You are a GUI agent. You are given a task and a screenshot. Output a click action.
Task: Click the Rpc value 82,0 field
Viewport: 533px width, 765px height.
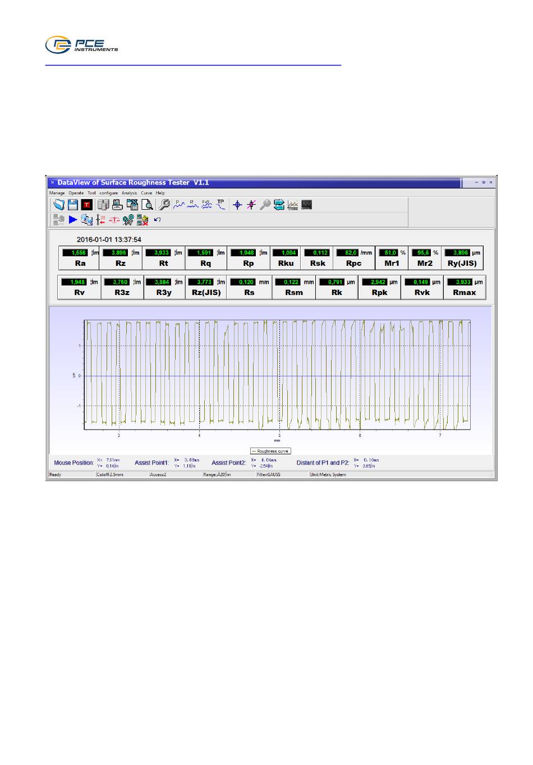pos(347,253)
